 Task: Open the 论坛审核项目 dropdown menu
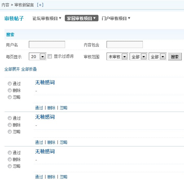coord(47,18)
